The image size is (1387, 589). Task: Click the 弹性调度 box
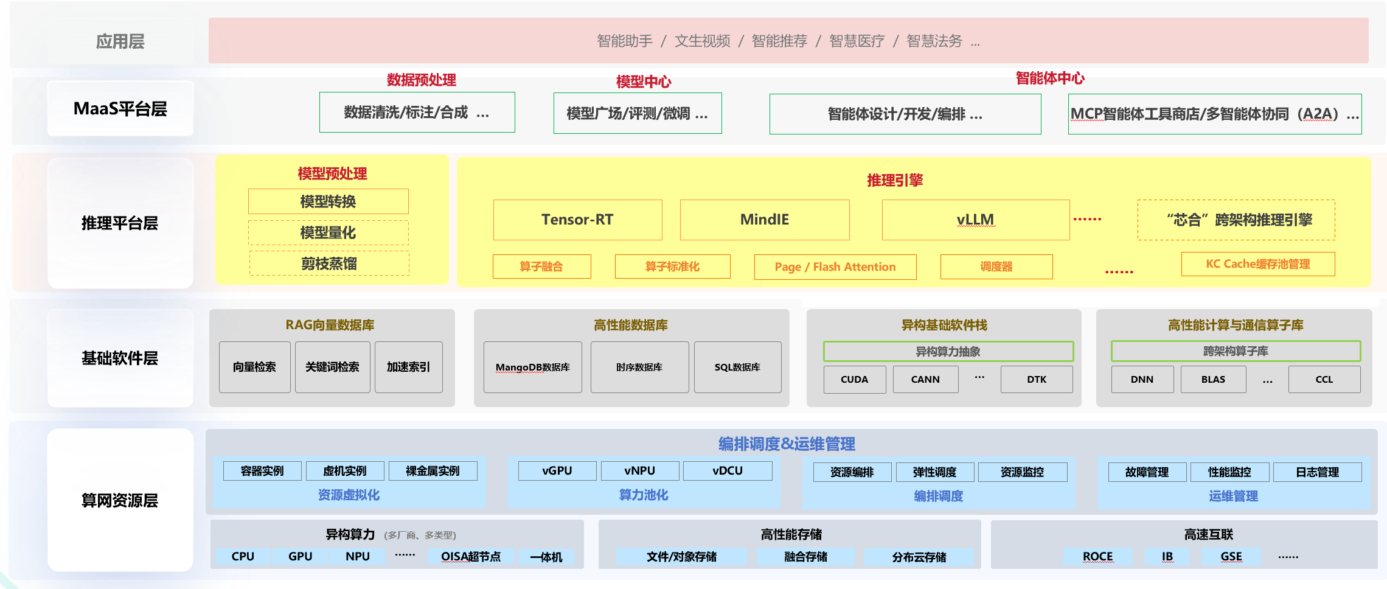(x=934, y=472)
